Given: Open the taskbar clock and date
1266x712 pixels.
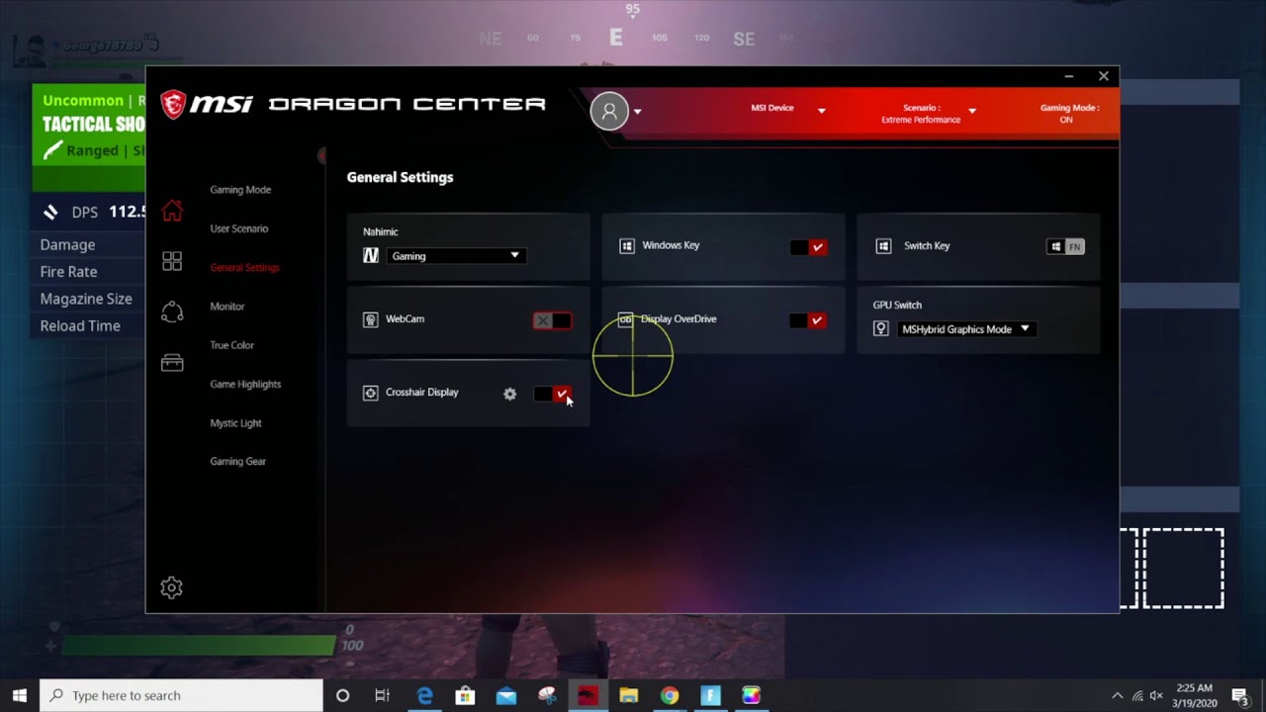Looking at the screenshot, I should pos(1195,695).
